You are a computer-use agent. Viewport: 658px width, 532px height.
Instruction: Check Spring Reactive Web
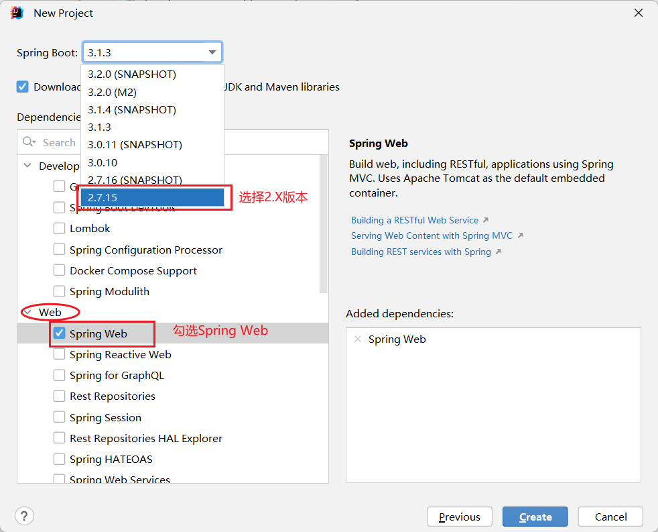click(x=59, y=354)
